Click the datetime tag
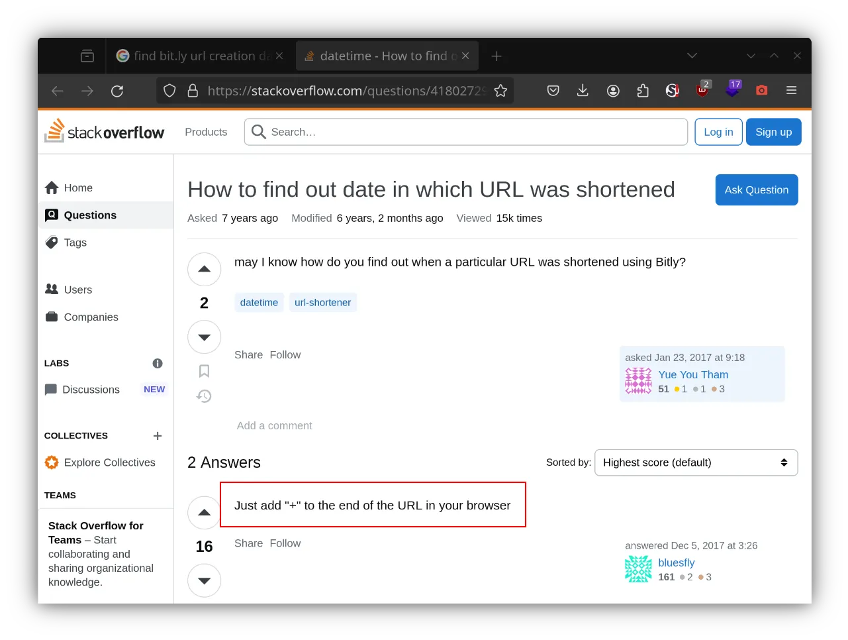This screenshot has height=640, width=848. pyautogui.click(x=259, y=302)
